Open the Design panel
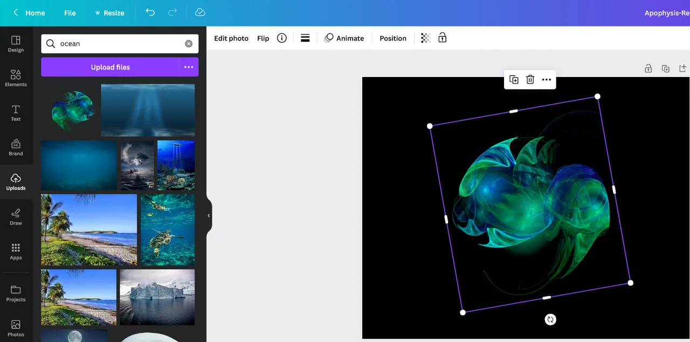The width and height of the screenshot is (690, 342). click(x=16, y=44)
